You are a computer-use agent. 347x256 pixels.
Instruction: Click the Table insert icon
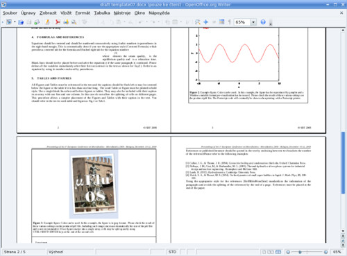coord(175,22)
